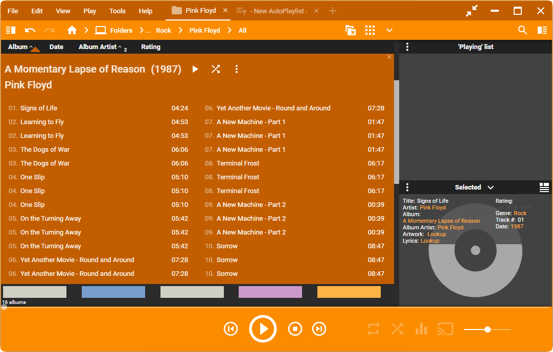
Task: Click the undo back arrow icon
Action: tap(30, 30)
